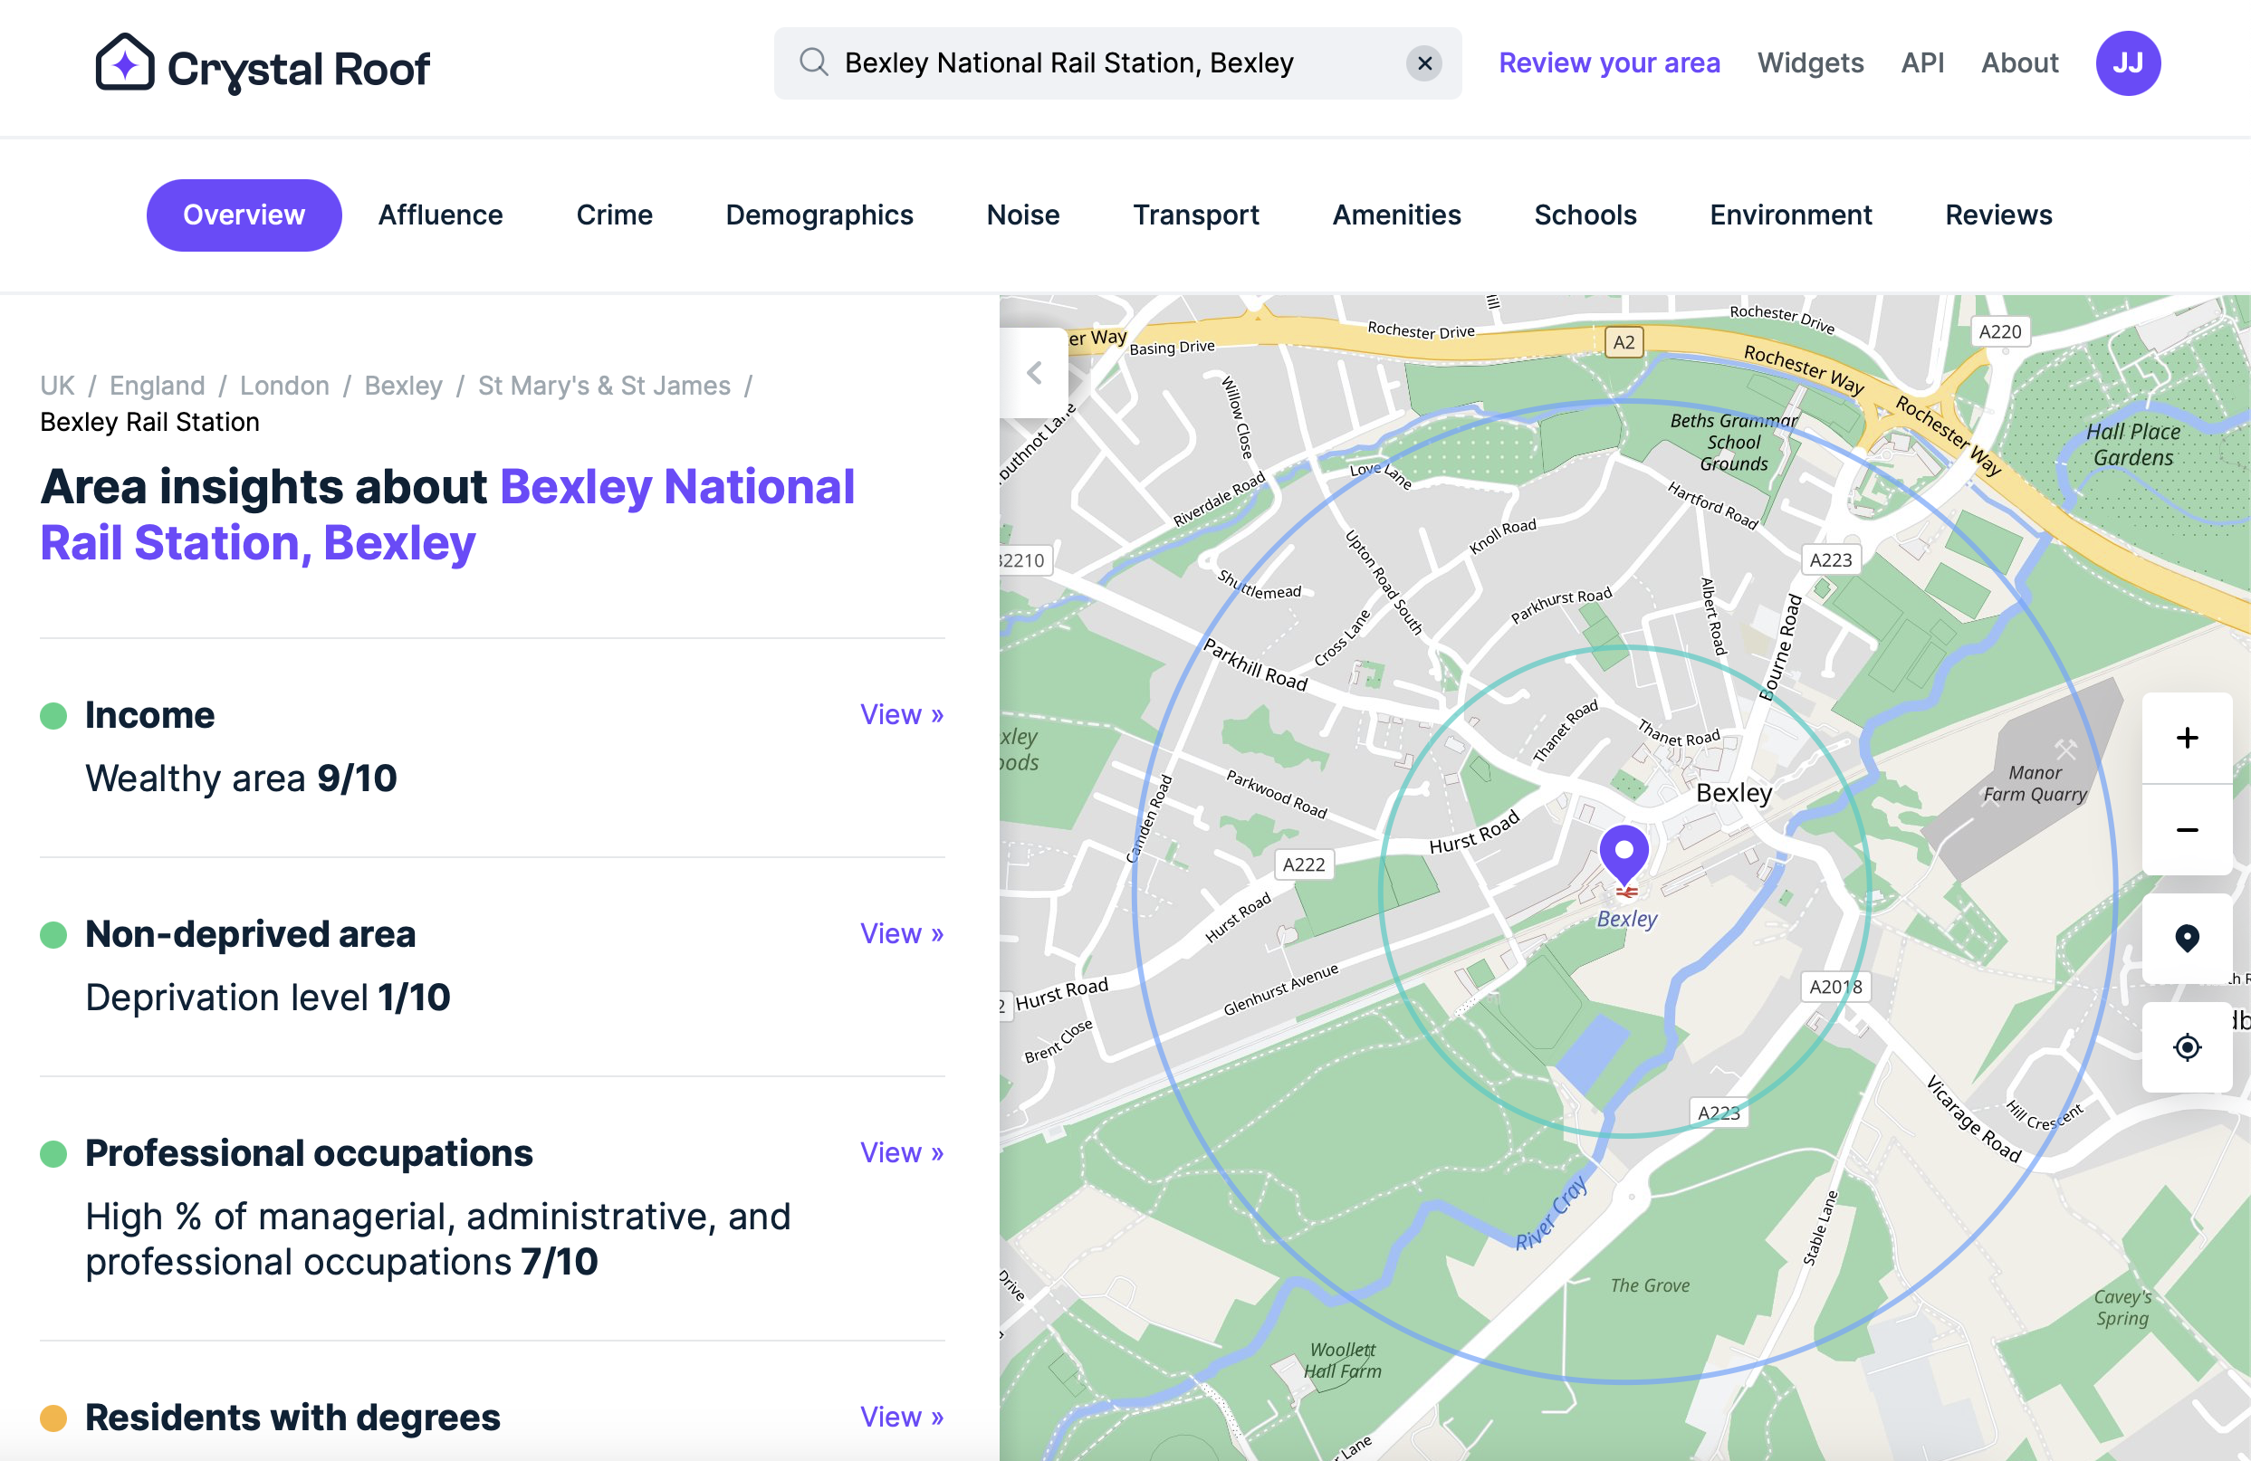Zoom in the map with plus button
2251x1461 pixels.
click(x=2187, y=738)
